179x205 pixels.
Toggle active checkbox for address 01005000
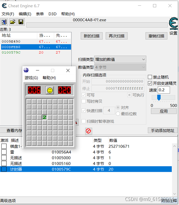(4, 158)
